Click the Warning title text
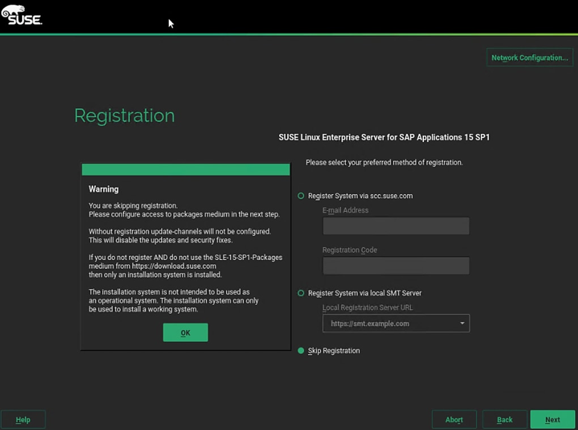 point(104,189)
